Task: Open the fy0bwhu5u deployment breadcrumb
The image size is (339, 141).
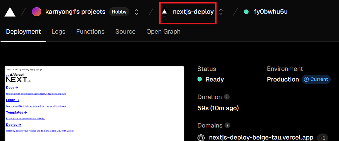Action: point(271,12)
